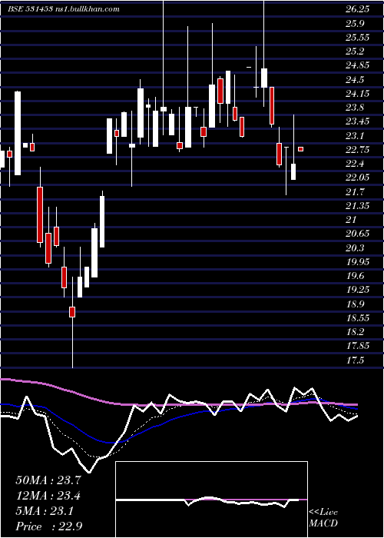Click the 19.6 price axis label
This screenshot has width=384, height=538.
(355, 275)
